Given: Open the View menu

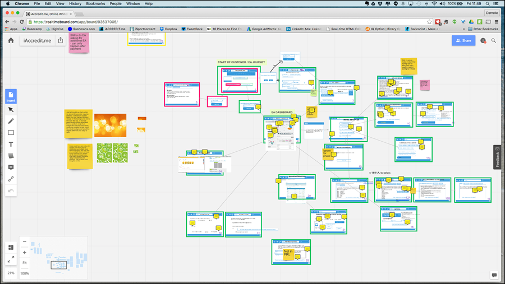Looking at the screenshot, I should (x=60, y=3).
